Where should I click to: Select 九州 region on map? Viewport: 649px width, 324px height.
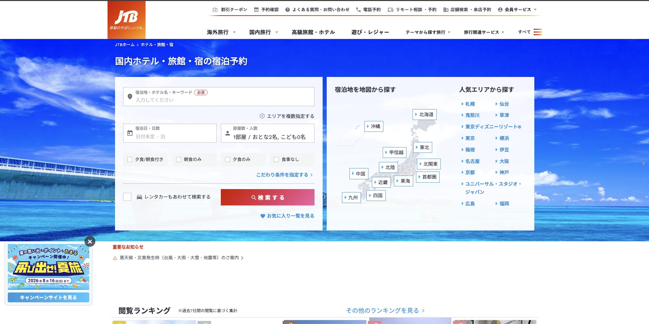(351, 198)
